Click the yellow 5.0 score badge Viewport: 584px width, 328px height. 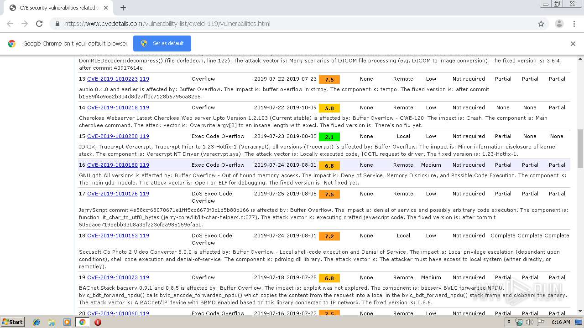[329, 108]
